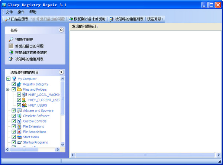Screen dimensions: 223x165
Task: Toggle the Adware and Spyware checkbox
Action: (14, 110)
